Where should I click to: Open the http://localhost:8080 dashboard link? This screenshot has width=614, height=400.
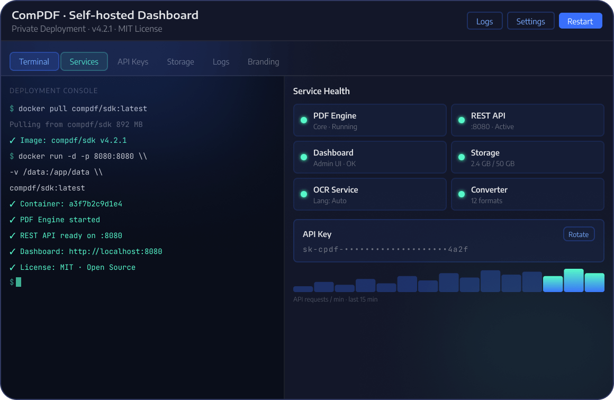coord(115,251)
